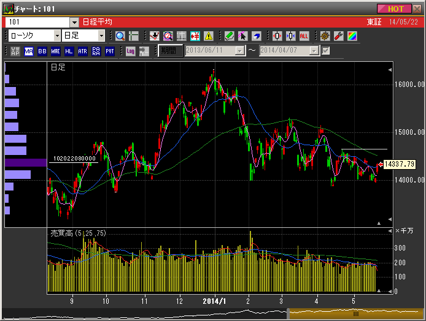Click the bottom timeline scrollbar handle
426x321 pixels.
[355, 314]
